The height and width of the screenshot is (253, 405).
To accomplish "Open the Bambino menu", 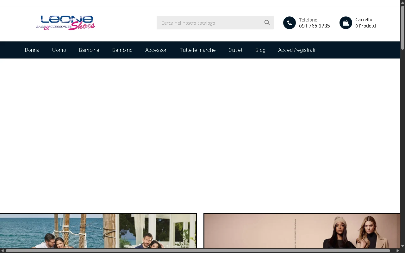I will click(122, 50).
